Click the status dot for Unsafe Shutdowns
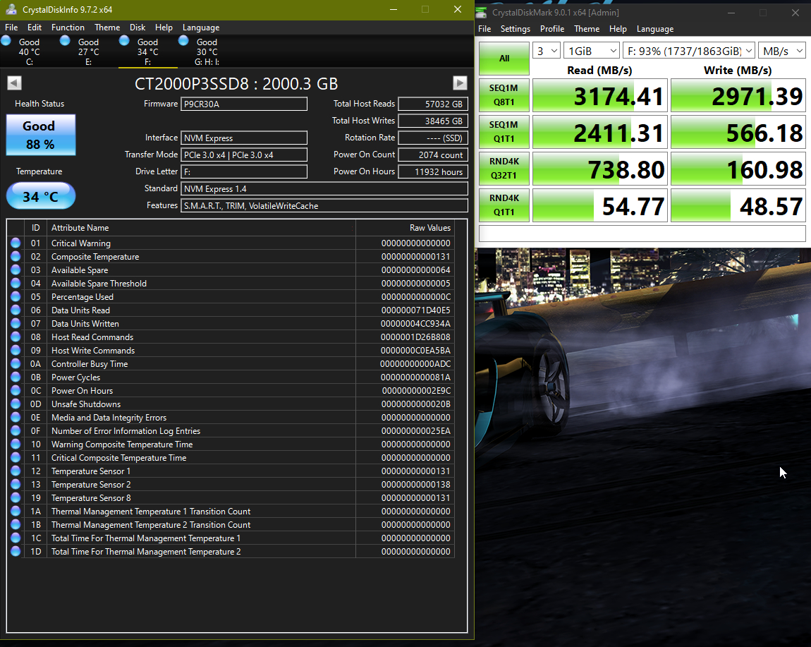 16,404
